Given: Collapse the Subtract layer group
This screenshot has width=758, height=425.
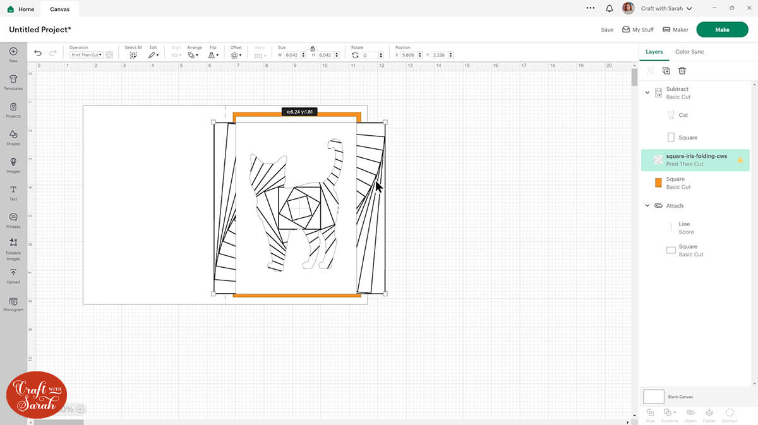Looking at the screenshot, I should tap(647, 93).
